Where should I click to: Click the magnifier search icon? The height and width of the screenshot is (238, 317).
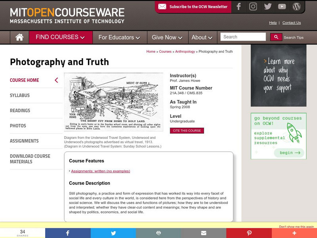276,37
